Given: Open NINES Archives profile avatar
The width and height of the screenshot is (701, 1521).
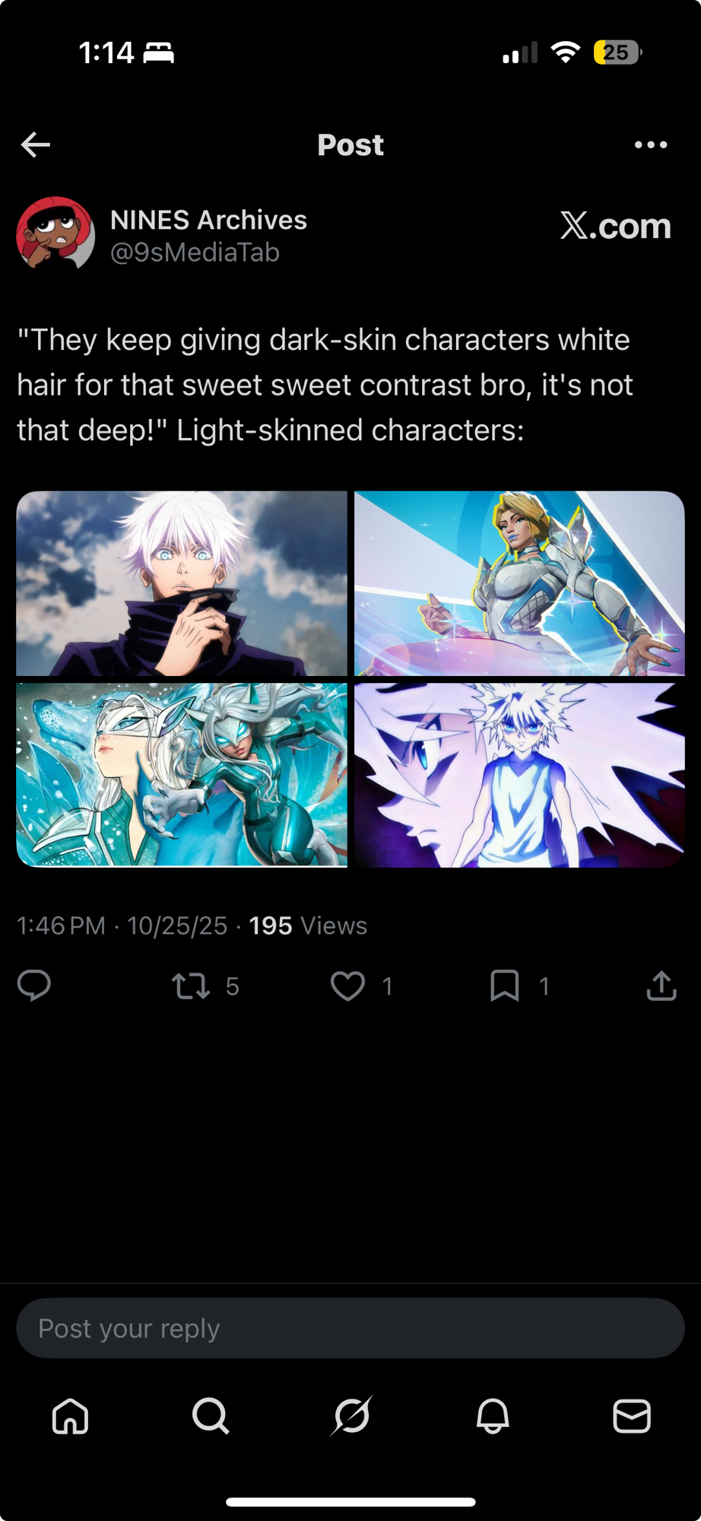Looking at the screenshot, I should pyautogui.click(x=56, y=234).
